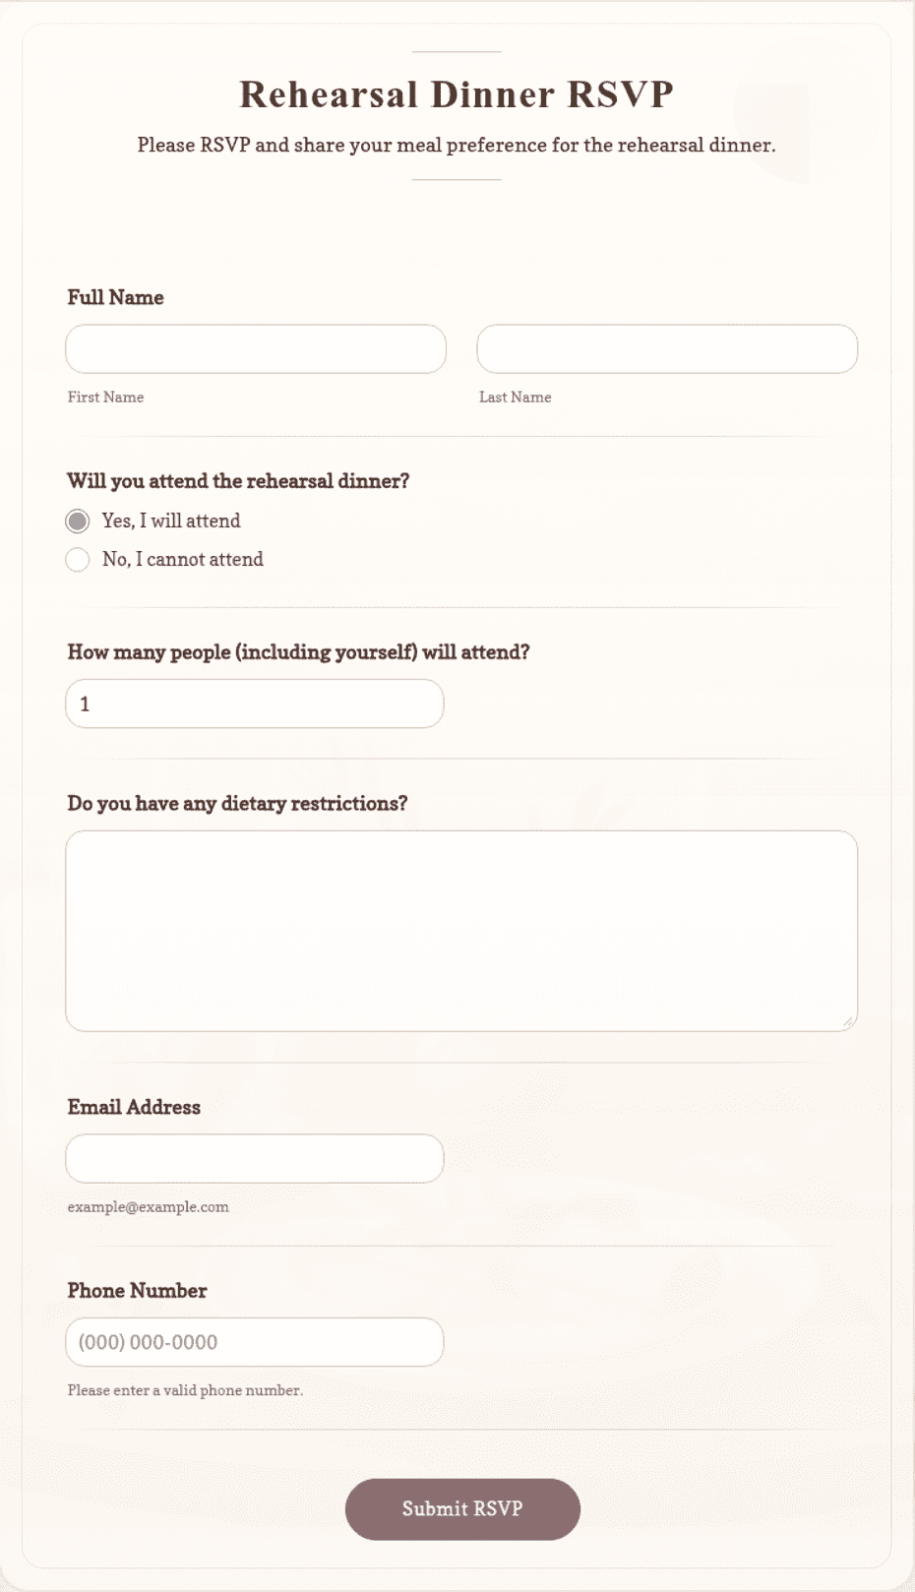The height and width of the screenshot is (1592, 915).
Task: Click the "First Name" sub-label text
Action: (105, 398)
